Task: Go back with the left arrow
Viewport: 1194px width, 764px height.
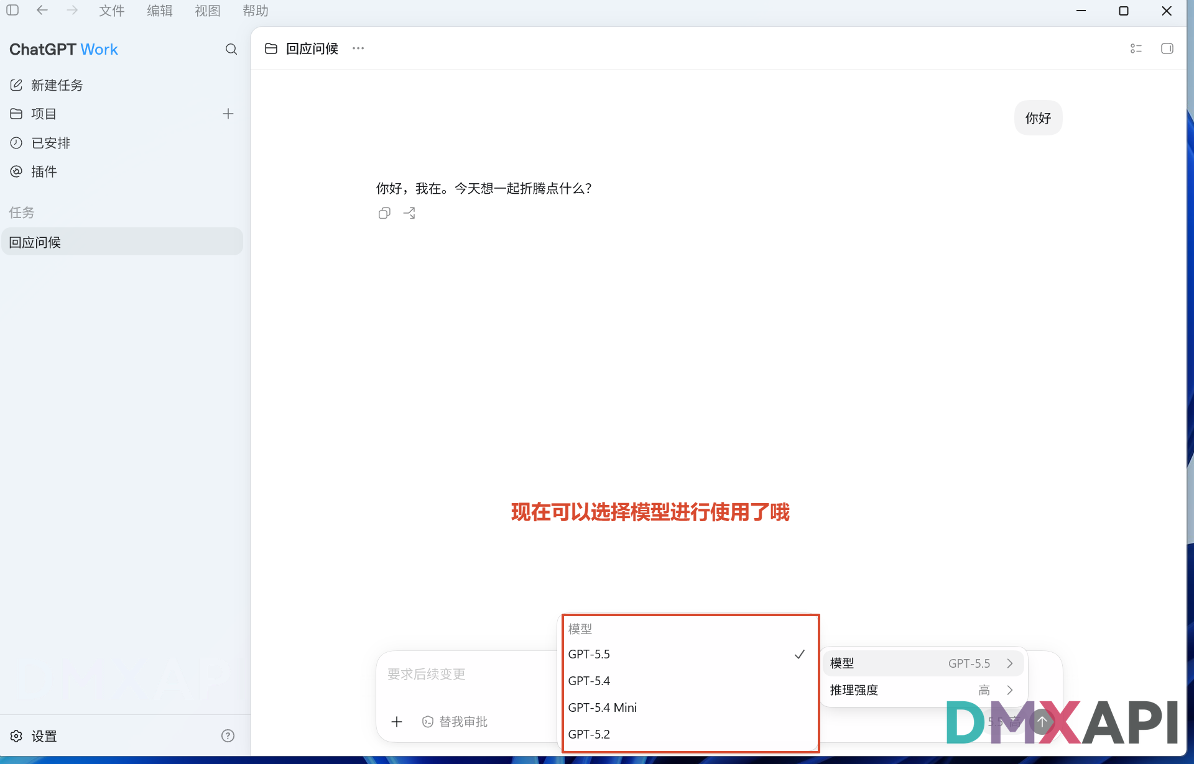Action: coord(42,11)
